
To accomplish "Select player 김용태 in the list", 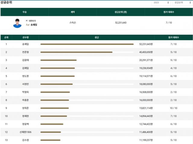I will [x=26, y=60].
